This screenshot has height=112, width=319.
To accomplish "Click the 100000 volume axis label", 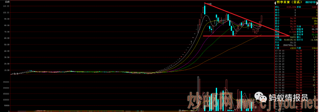I will point(6,100).
